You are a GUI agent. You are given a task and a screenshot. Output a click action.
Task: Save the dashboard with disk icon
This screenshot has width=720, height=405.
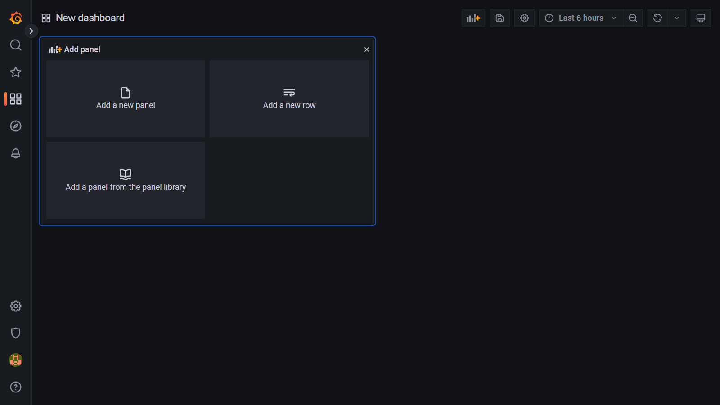pyautogui.click(x=499, y=18)
